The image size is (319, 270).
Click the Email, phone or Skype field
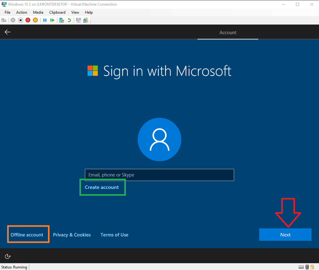pyautogui.click(x=159, y=175)
